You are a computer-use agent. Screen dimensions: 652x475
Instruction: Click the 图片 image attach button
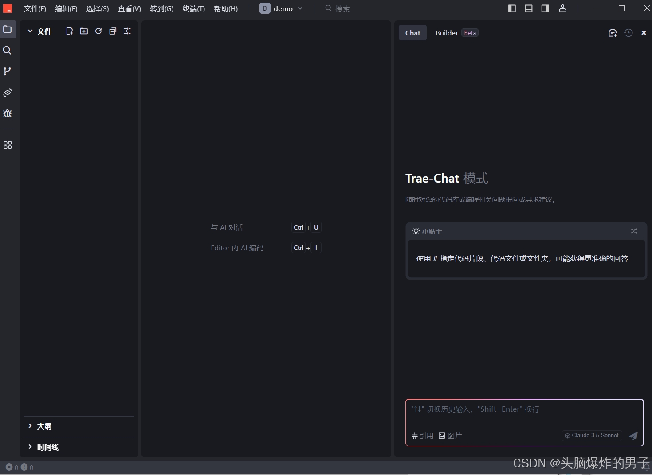450,436
